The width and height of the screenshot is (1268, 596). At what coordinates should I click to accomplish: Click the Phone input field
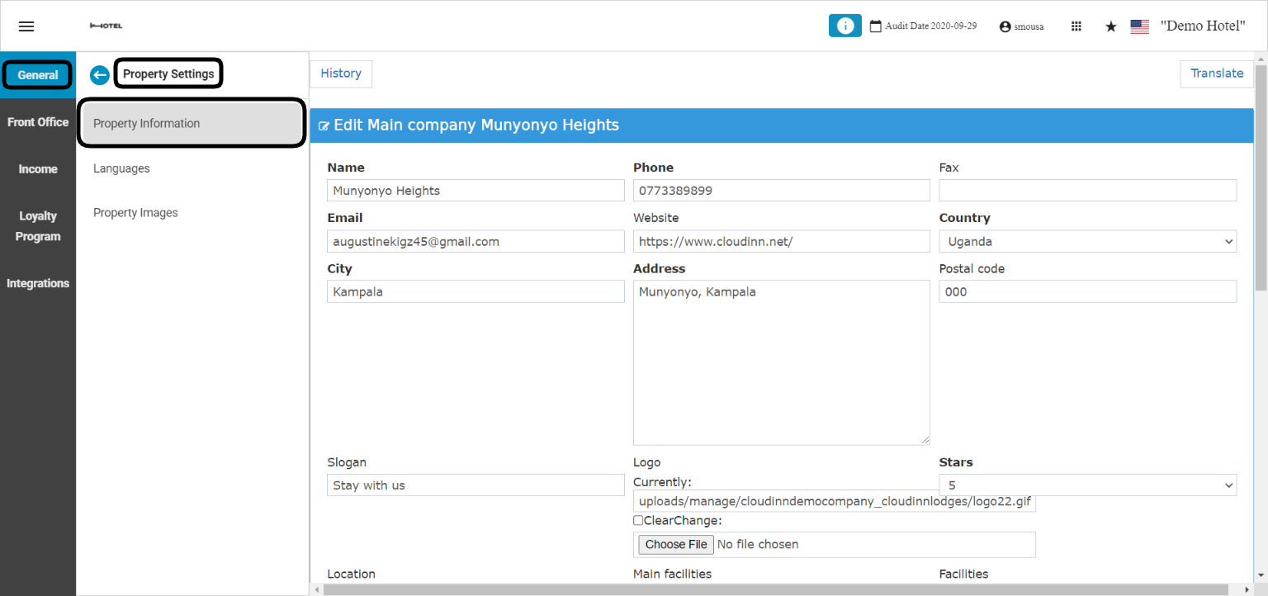[x=782, y=191]
